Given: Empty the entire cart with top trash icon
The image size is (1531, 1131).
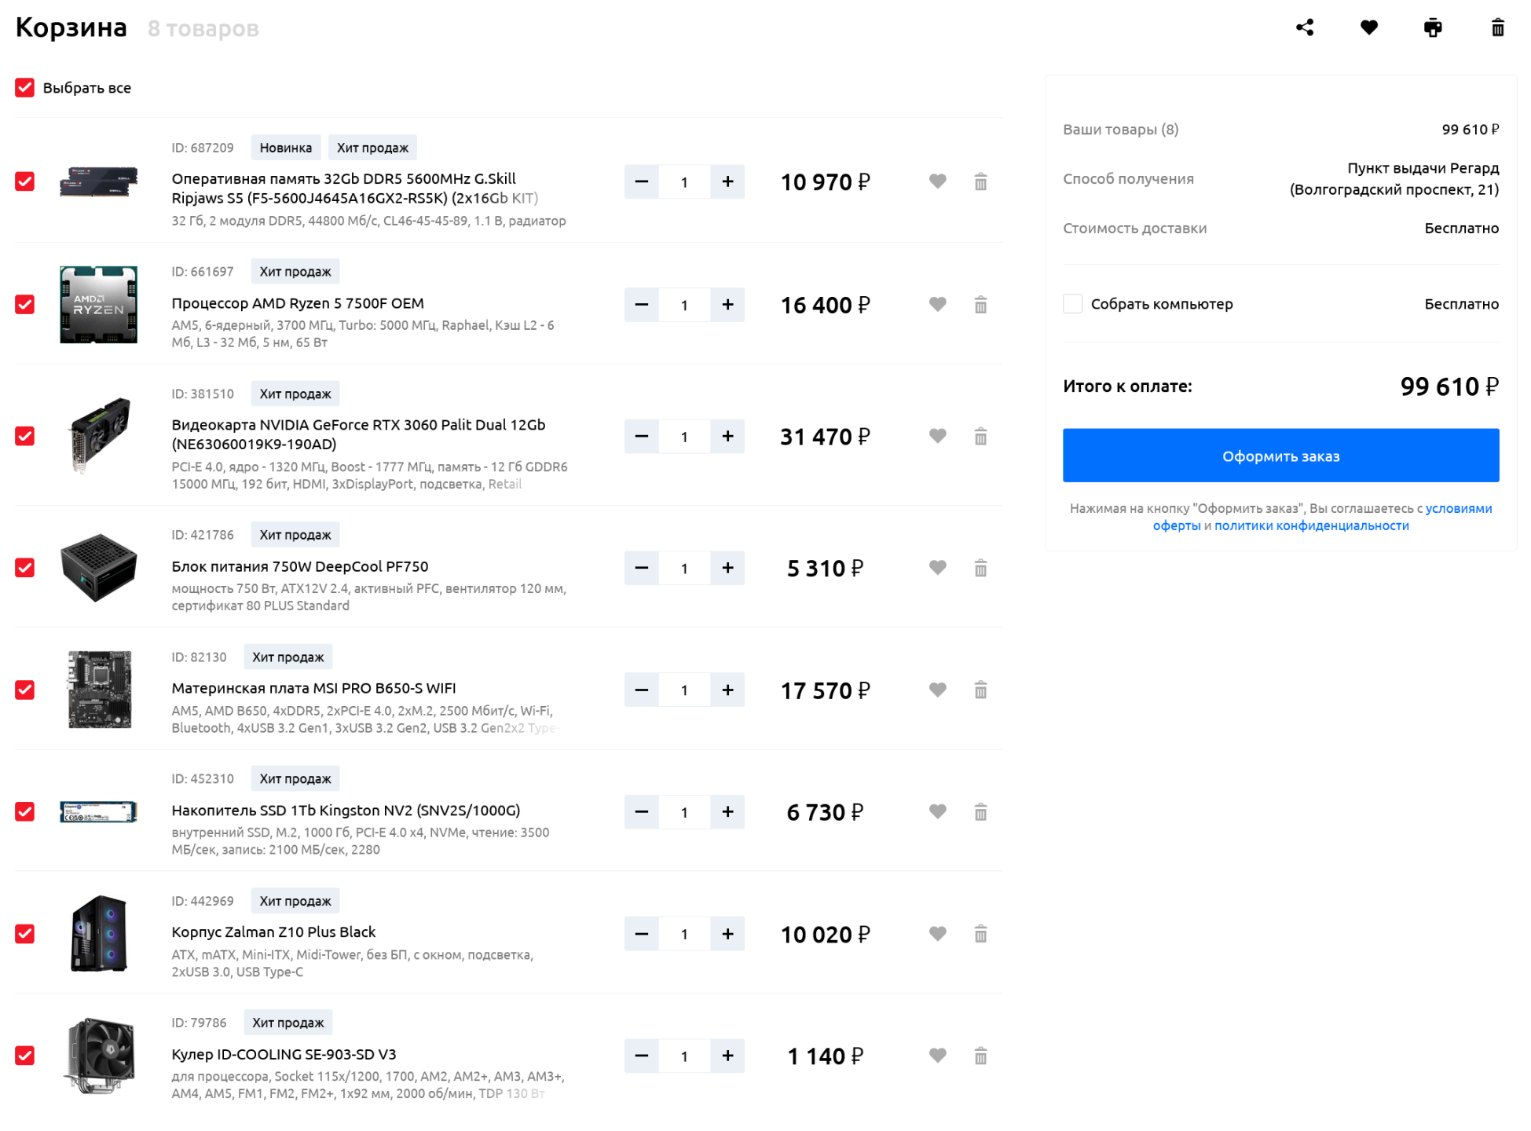Looking at the screenshot, I should coord(1497,27).
